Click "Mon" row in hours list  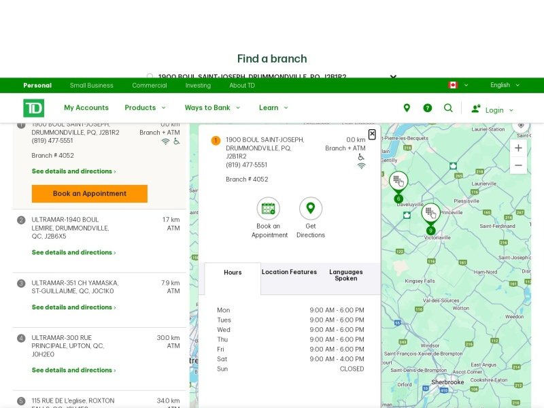tap(291, 310)
